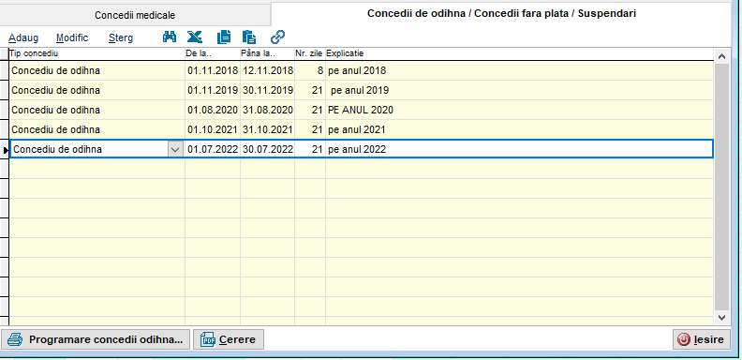Click the explanation pe anul 2021
This screenshot has height=360, width=742.
pyautogui.click(x=356, y=129)
